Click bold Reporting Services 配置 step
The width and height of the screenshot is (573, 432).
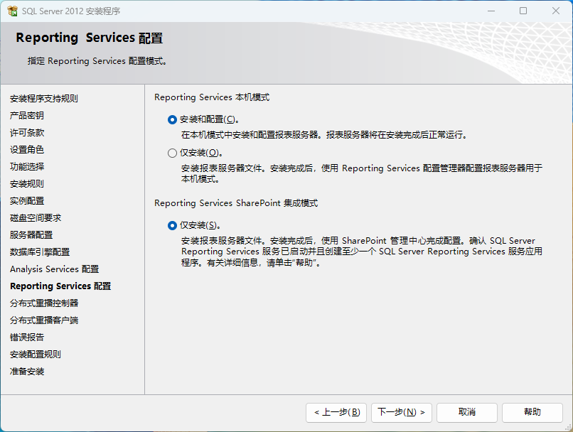60,286
